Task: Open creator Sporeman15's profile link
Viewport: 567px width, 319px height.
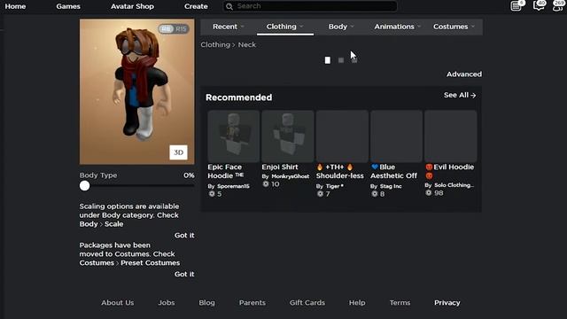Action: tap(233, 186)
